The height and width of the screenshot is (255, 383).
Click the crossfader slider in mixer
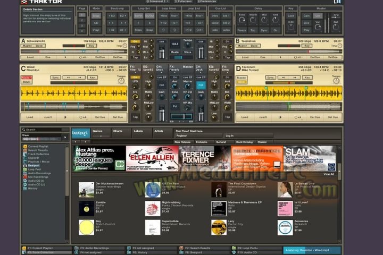pos(181,116)
